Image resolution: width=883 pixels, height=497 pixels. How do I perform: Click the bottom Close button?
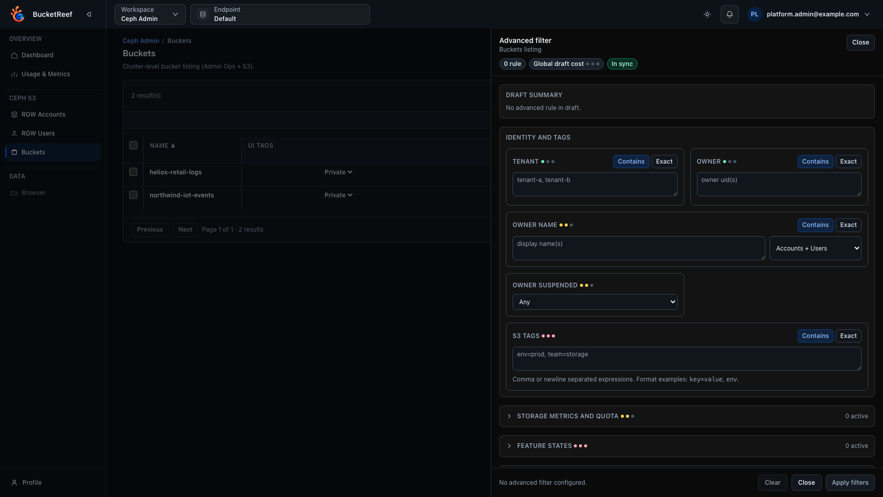(806, 483)
